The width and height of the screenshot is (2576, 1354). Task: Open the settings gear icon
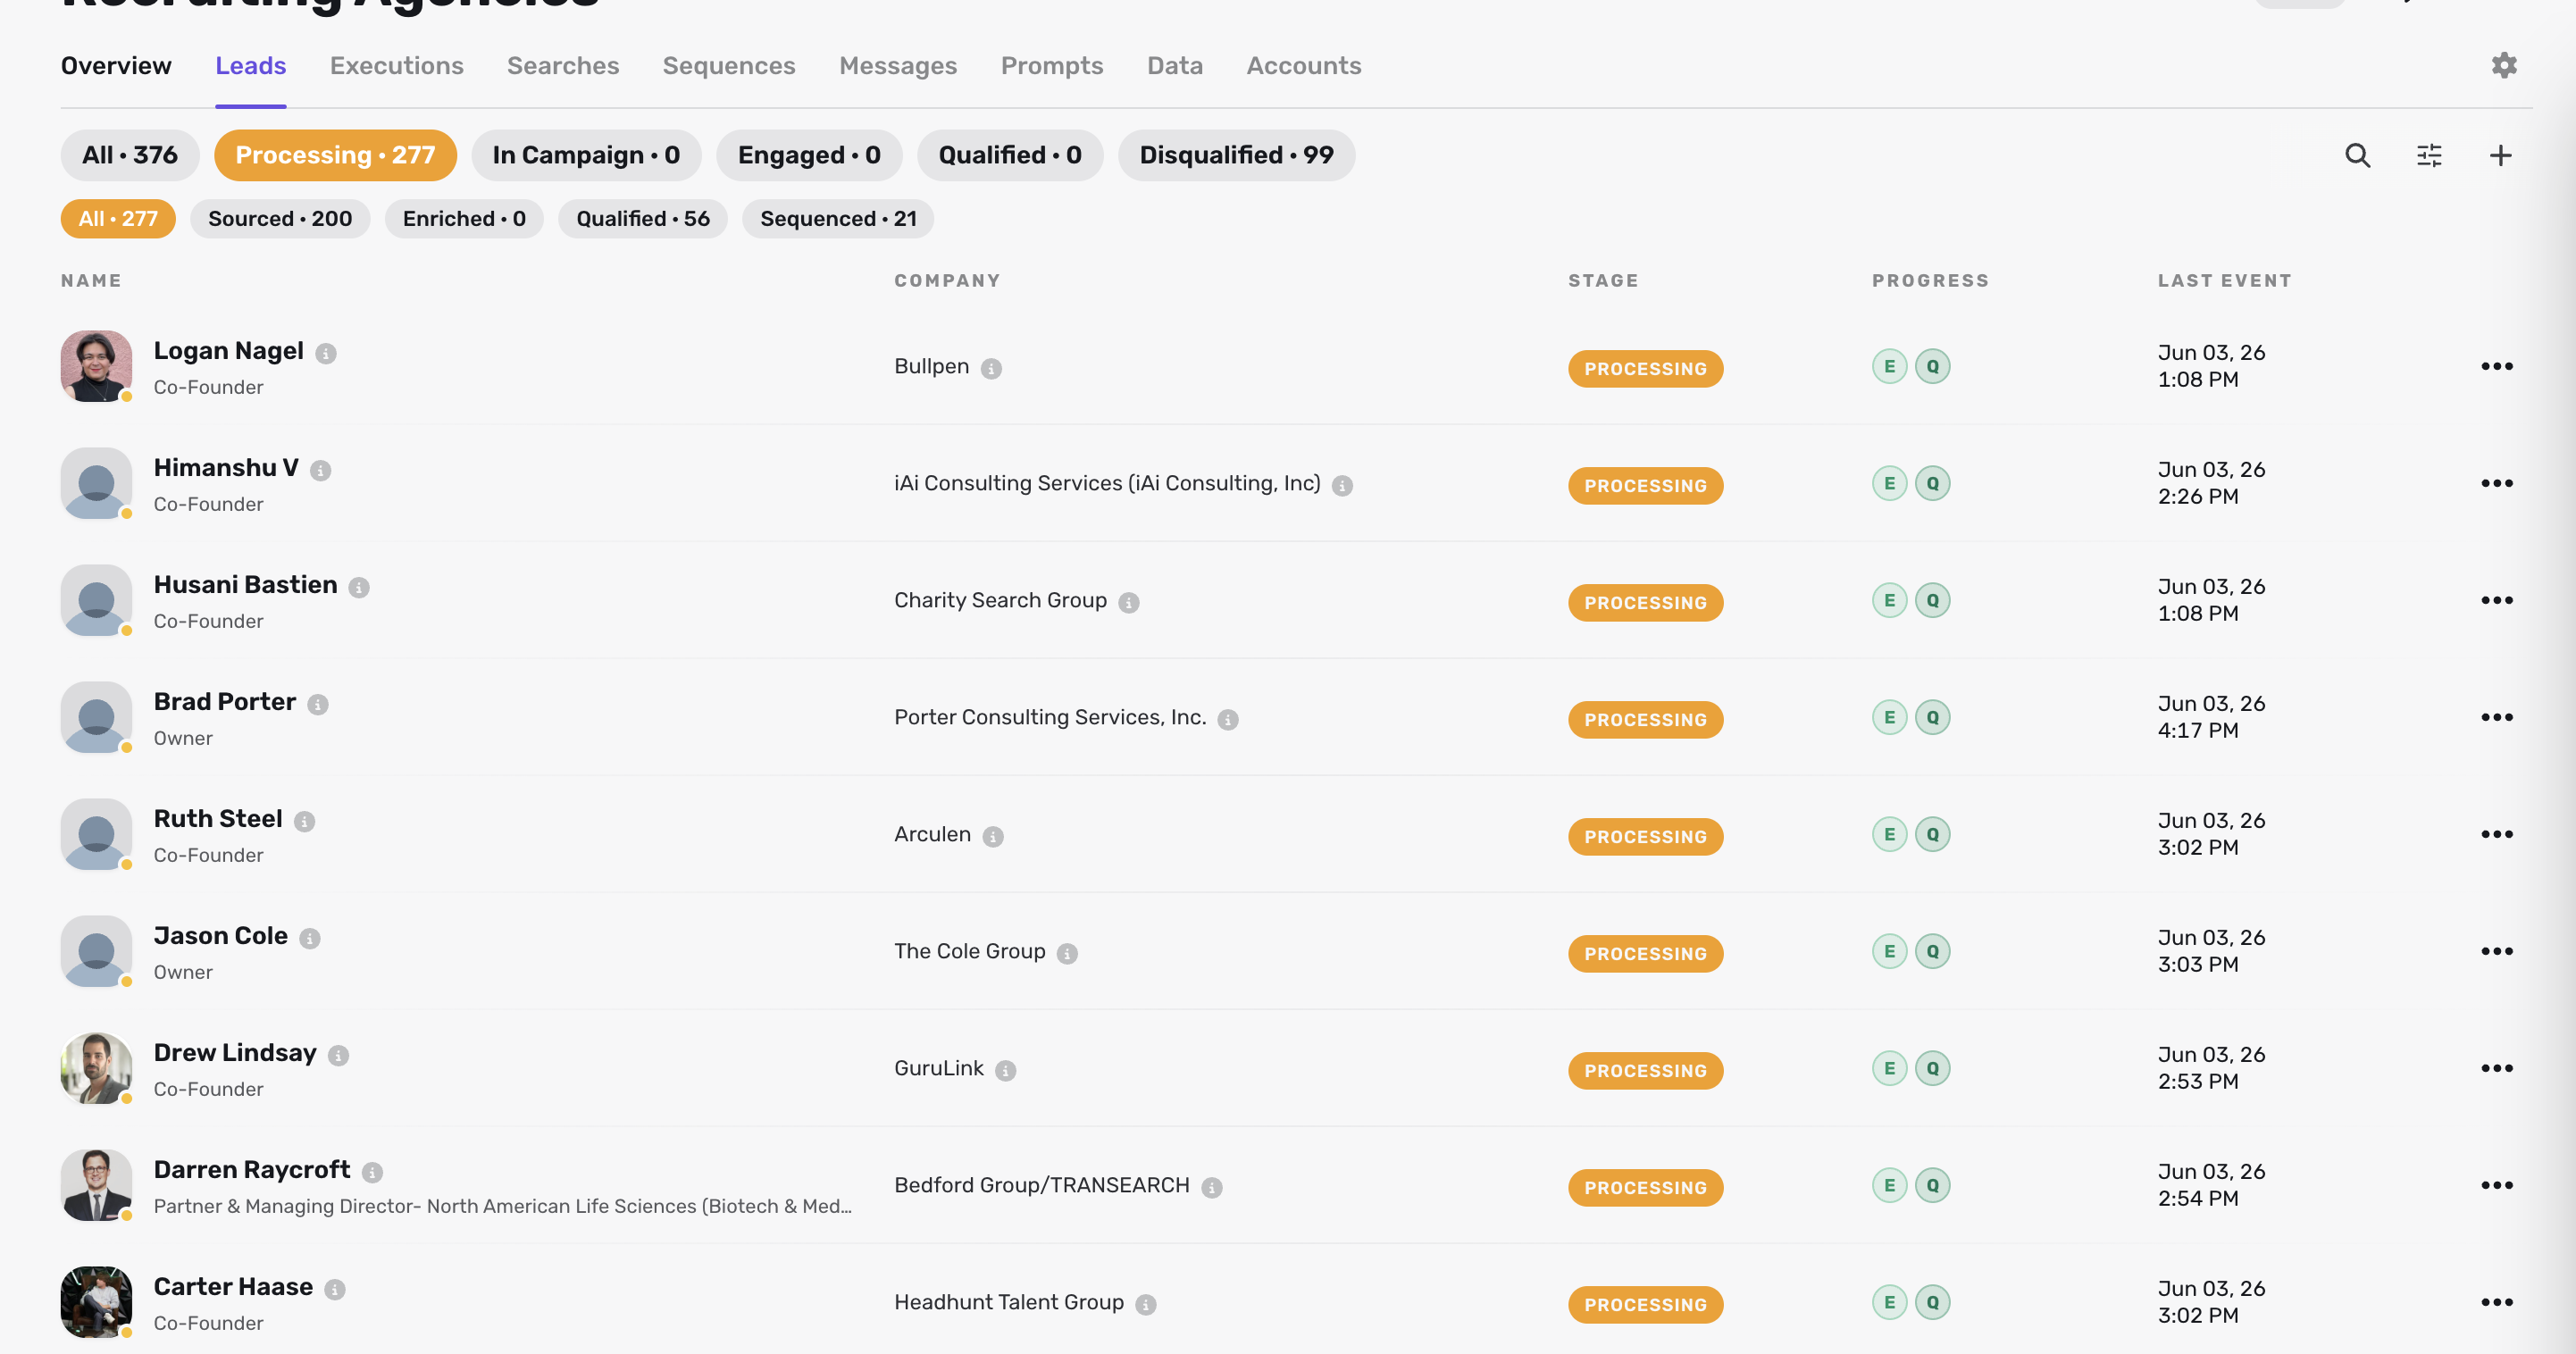click(x=2503, y=65)
